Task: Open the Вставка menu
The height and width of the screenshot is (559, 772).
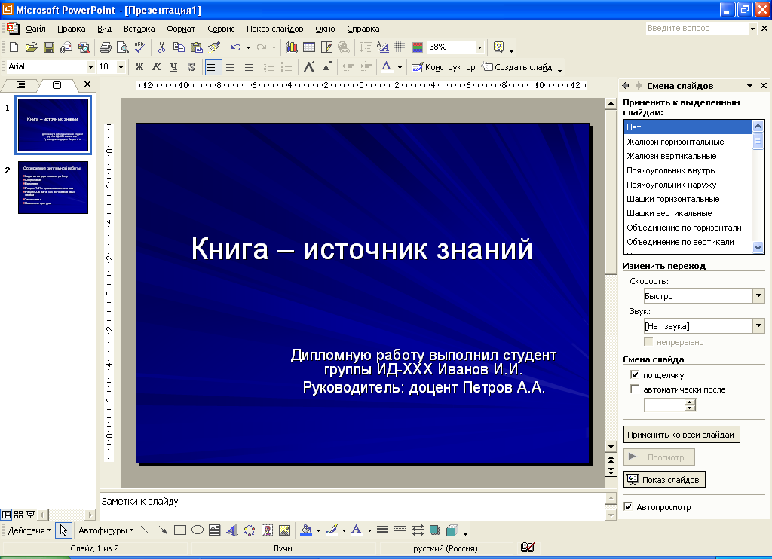Action: (x=139, y=29)
